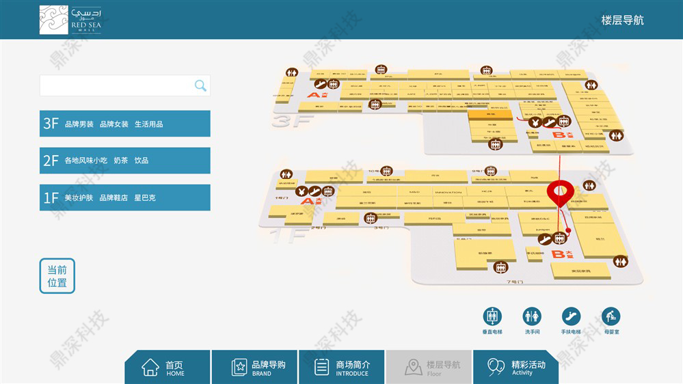Select the restroom legend icon
The width and height of the screenshot is (683, 384).
click(531, 316)
